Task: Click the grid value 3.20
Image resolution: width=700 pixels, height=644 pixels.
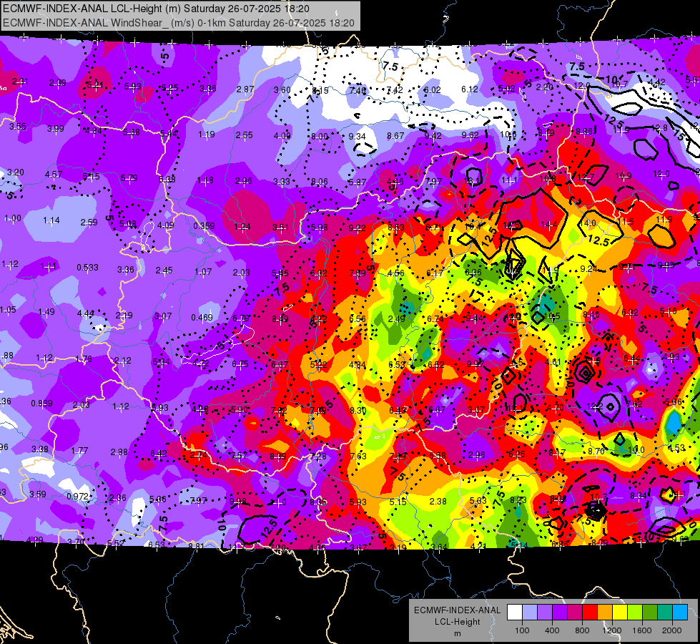Action: pyautogui.click(x=16, y=172)
